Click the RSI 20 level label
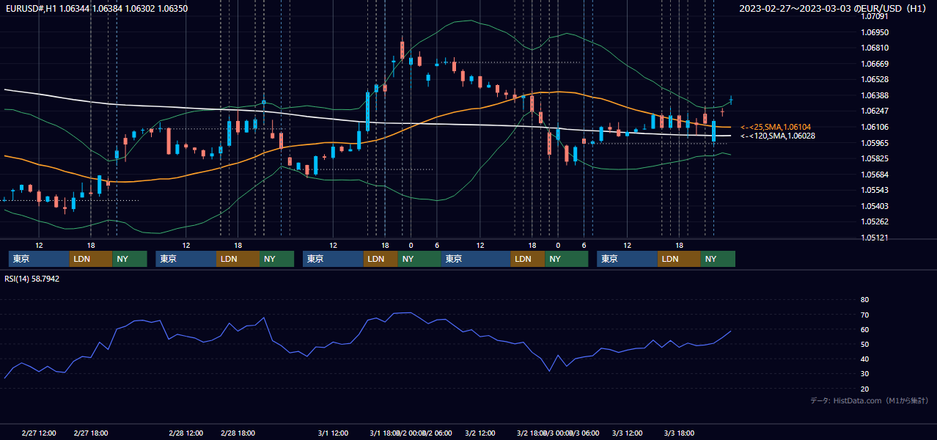Screen dimensions: 937x440 [864, 389]
